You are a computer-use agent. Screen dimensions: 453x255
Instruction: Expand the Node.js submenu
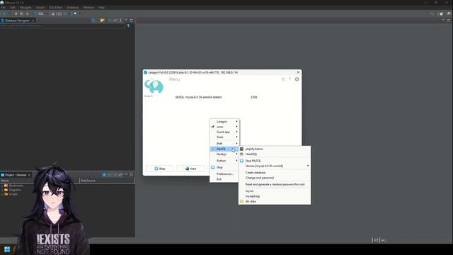(x=224, y=154)
